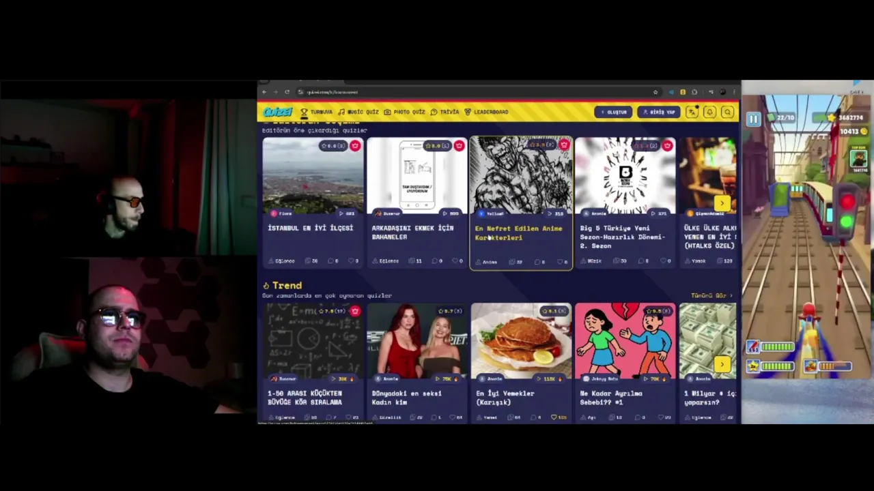This screenshot has height=491, width=874.
Task: Click the browser back arrow
Action: (265, 92)
